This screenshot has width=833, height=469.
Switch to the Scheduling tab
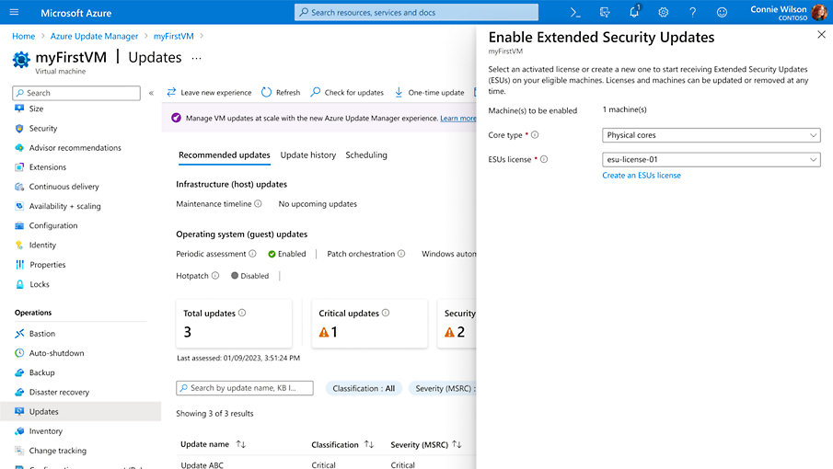[366, 155]
